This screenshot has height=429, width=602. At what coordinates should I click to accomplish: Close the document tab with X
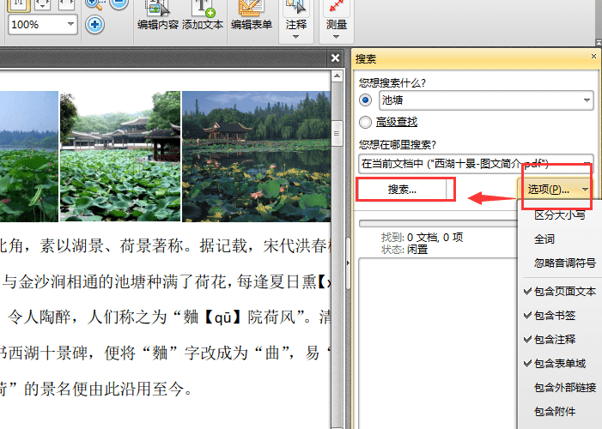tap(336, 57)
